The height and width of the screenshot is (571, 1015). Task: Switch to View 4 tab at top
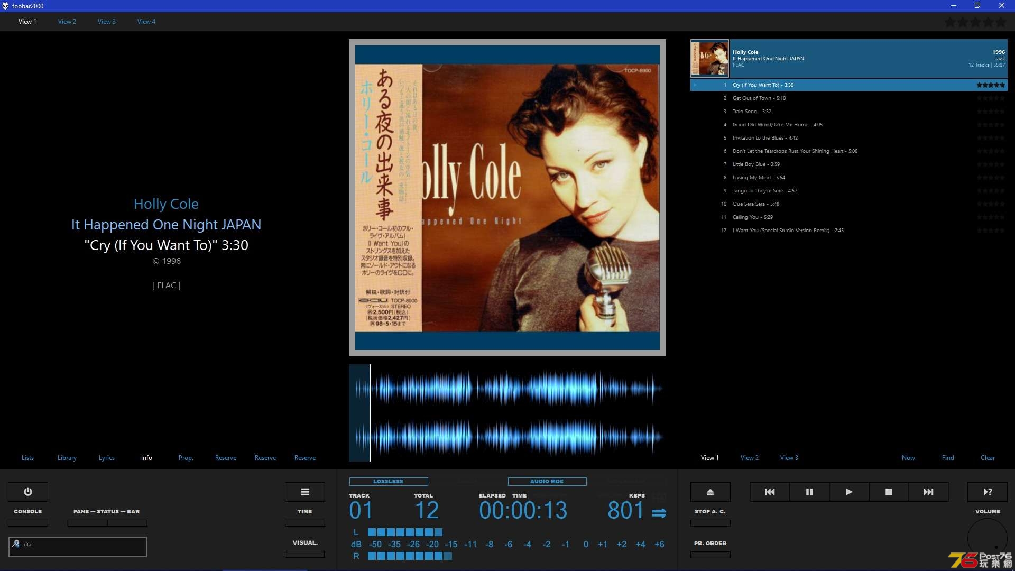point(146,22)
